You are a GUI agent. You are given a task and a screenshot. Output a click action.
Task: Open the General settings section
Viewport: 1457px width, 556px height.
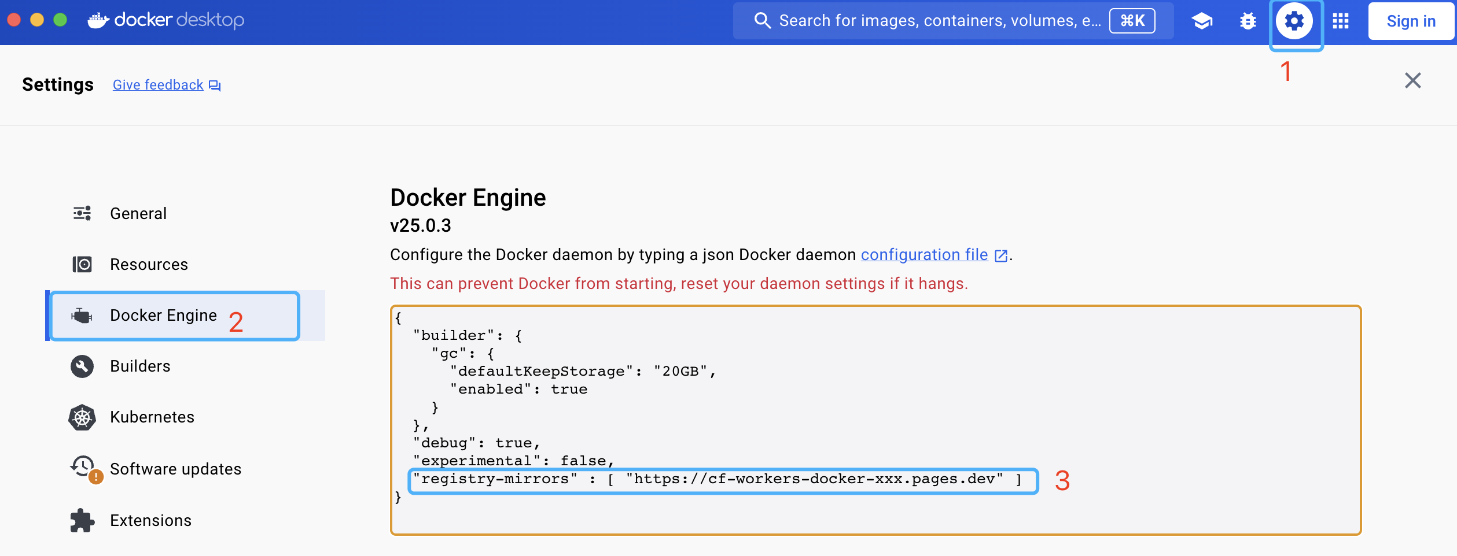tap(185, 214)
